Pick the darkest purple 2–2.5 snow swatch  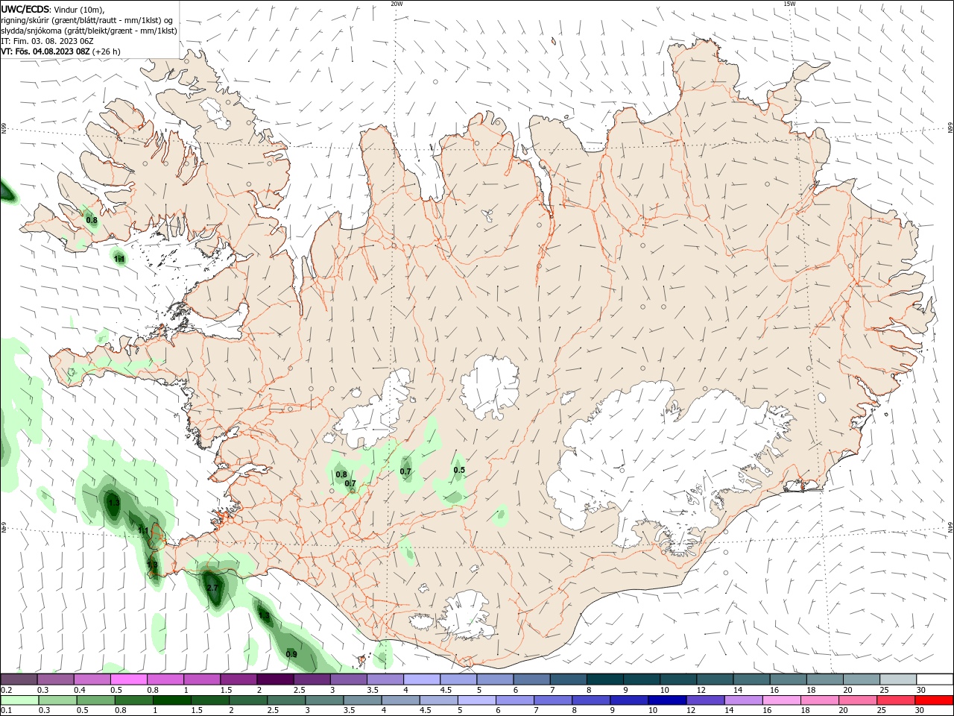coord(275,679)
